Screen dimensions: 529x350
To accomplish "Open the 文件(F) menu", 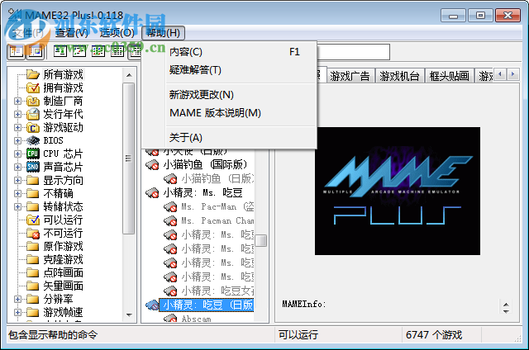I will [x=27, y=33].
